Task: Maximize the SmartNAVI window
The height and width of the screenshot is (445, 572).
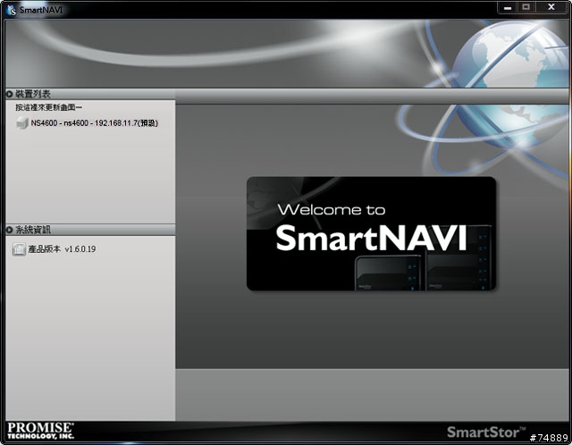Action: (526, 7)
